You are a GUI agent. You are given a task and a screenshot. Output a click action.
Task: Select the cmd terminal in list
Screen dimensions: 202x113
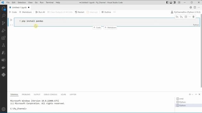[189, 99]
